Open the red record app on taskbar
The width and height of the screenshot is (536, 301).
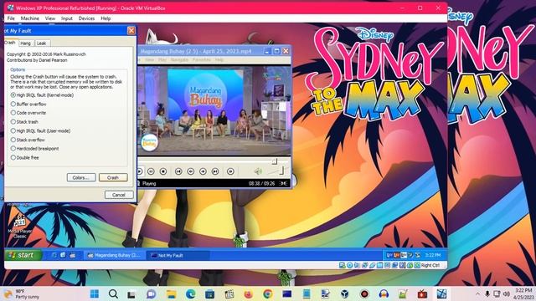coord(364,293)
